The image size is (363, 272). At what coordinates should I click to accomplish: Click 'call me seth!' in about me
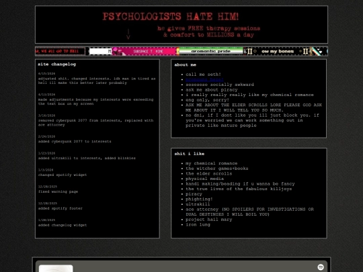coord(203,75)
